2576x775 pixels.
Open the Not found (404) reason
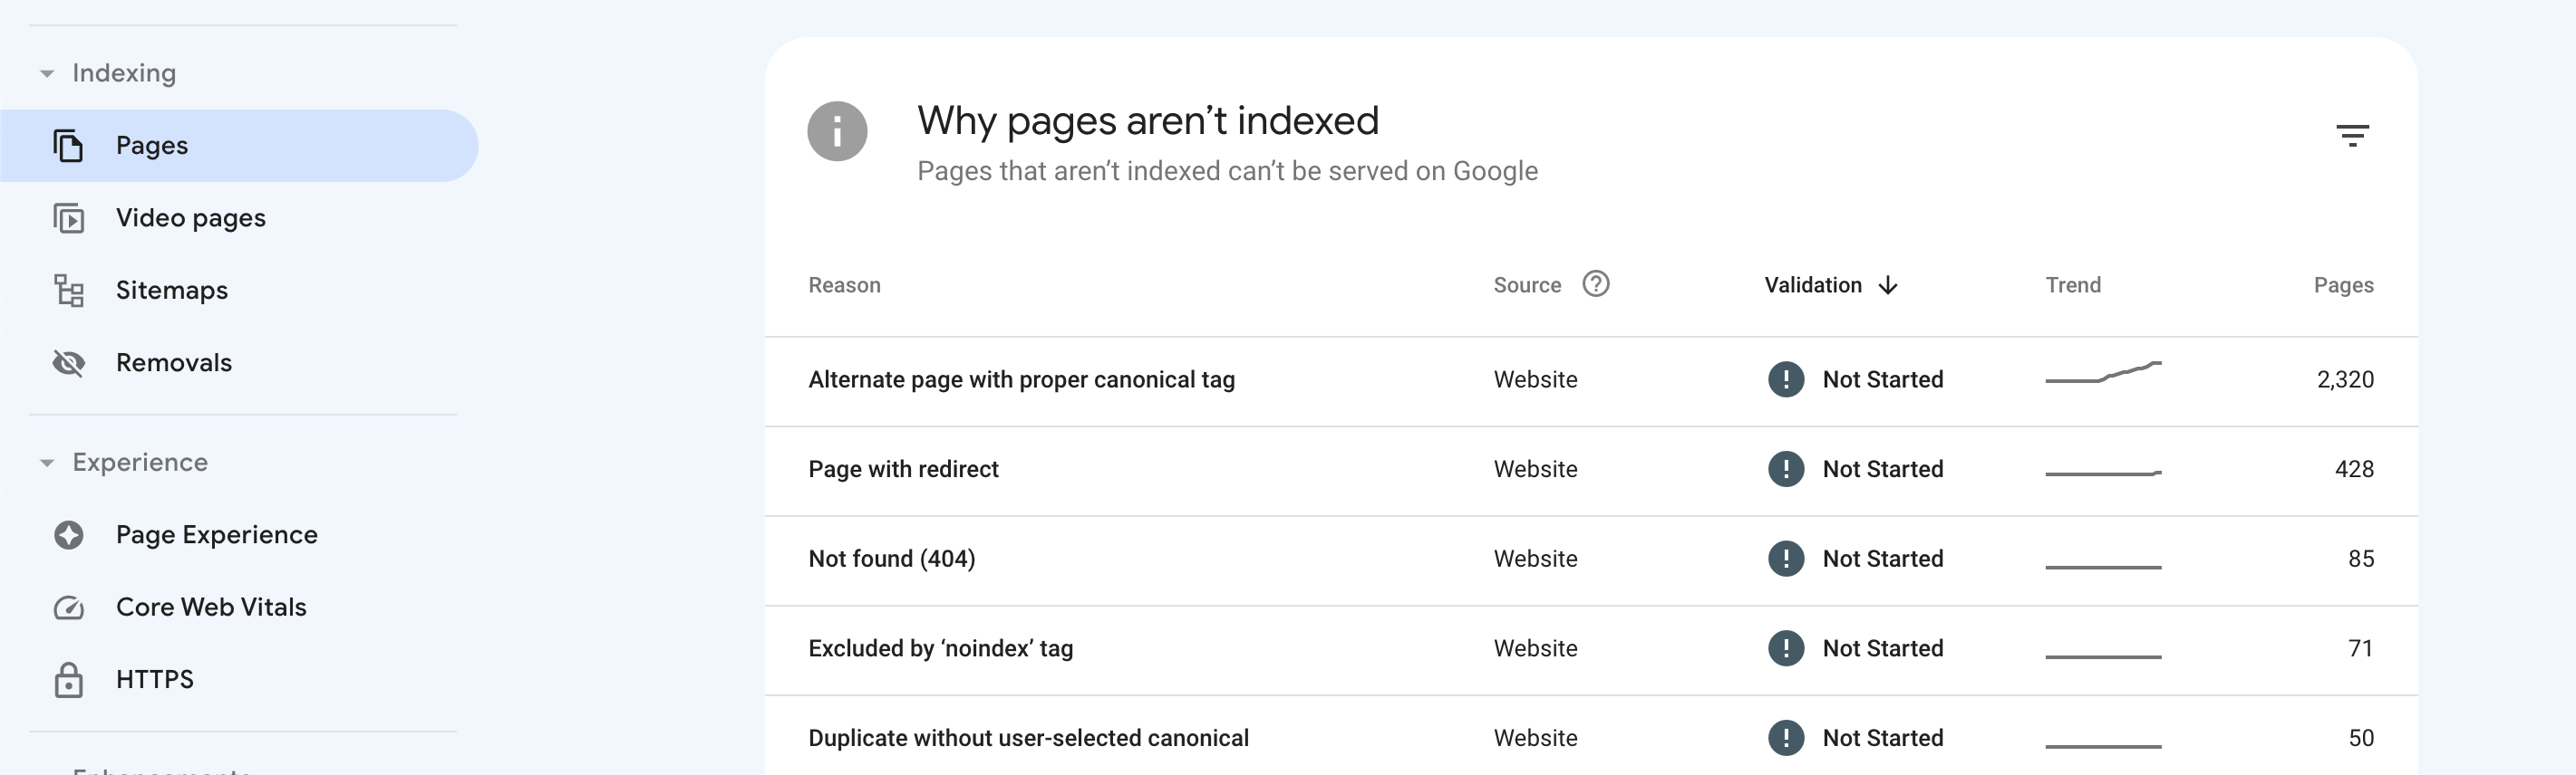click(891, 560)
